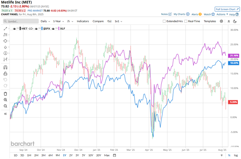Zoom out with minus magnifier
The image size is (241, 159).
pos(5,106)
